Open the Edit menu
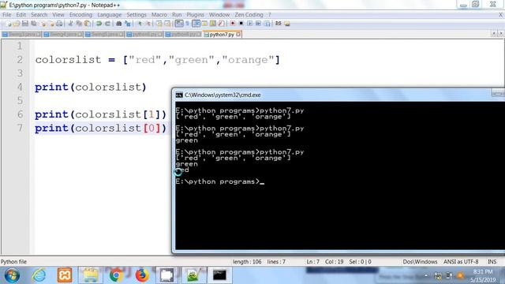The width and height of the screenshot is (505, 284). pyautogui.click(x=21, y=15)
